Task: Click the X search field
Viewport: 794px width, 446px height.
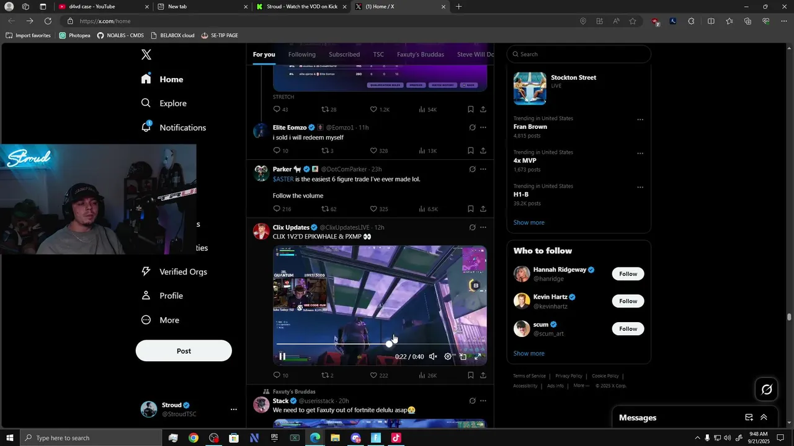Action: (579, 54)
